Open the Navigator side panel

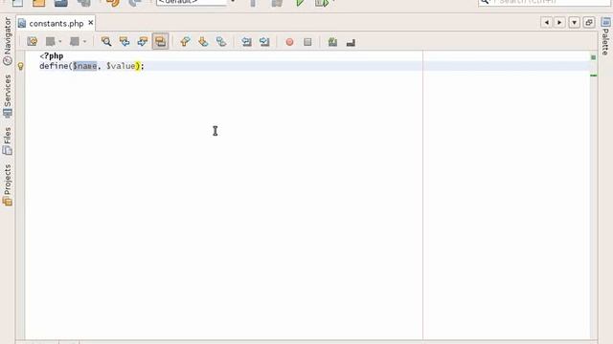(x=8, y=41)
